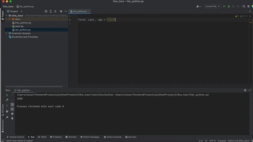Open the TODO tool tab

click(x=42, y=137)
